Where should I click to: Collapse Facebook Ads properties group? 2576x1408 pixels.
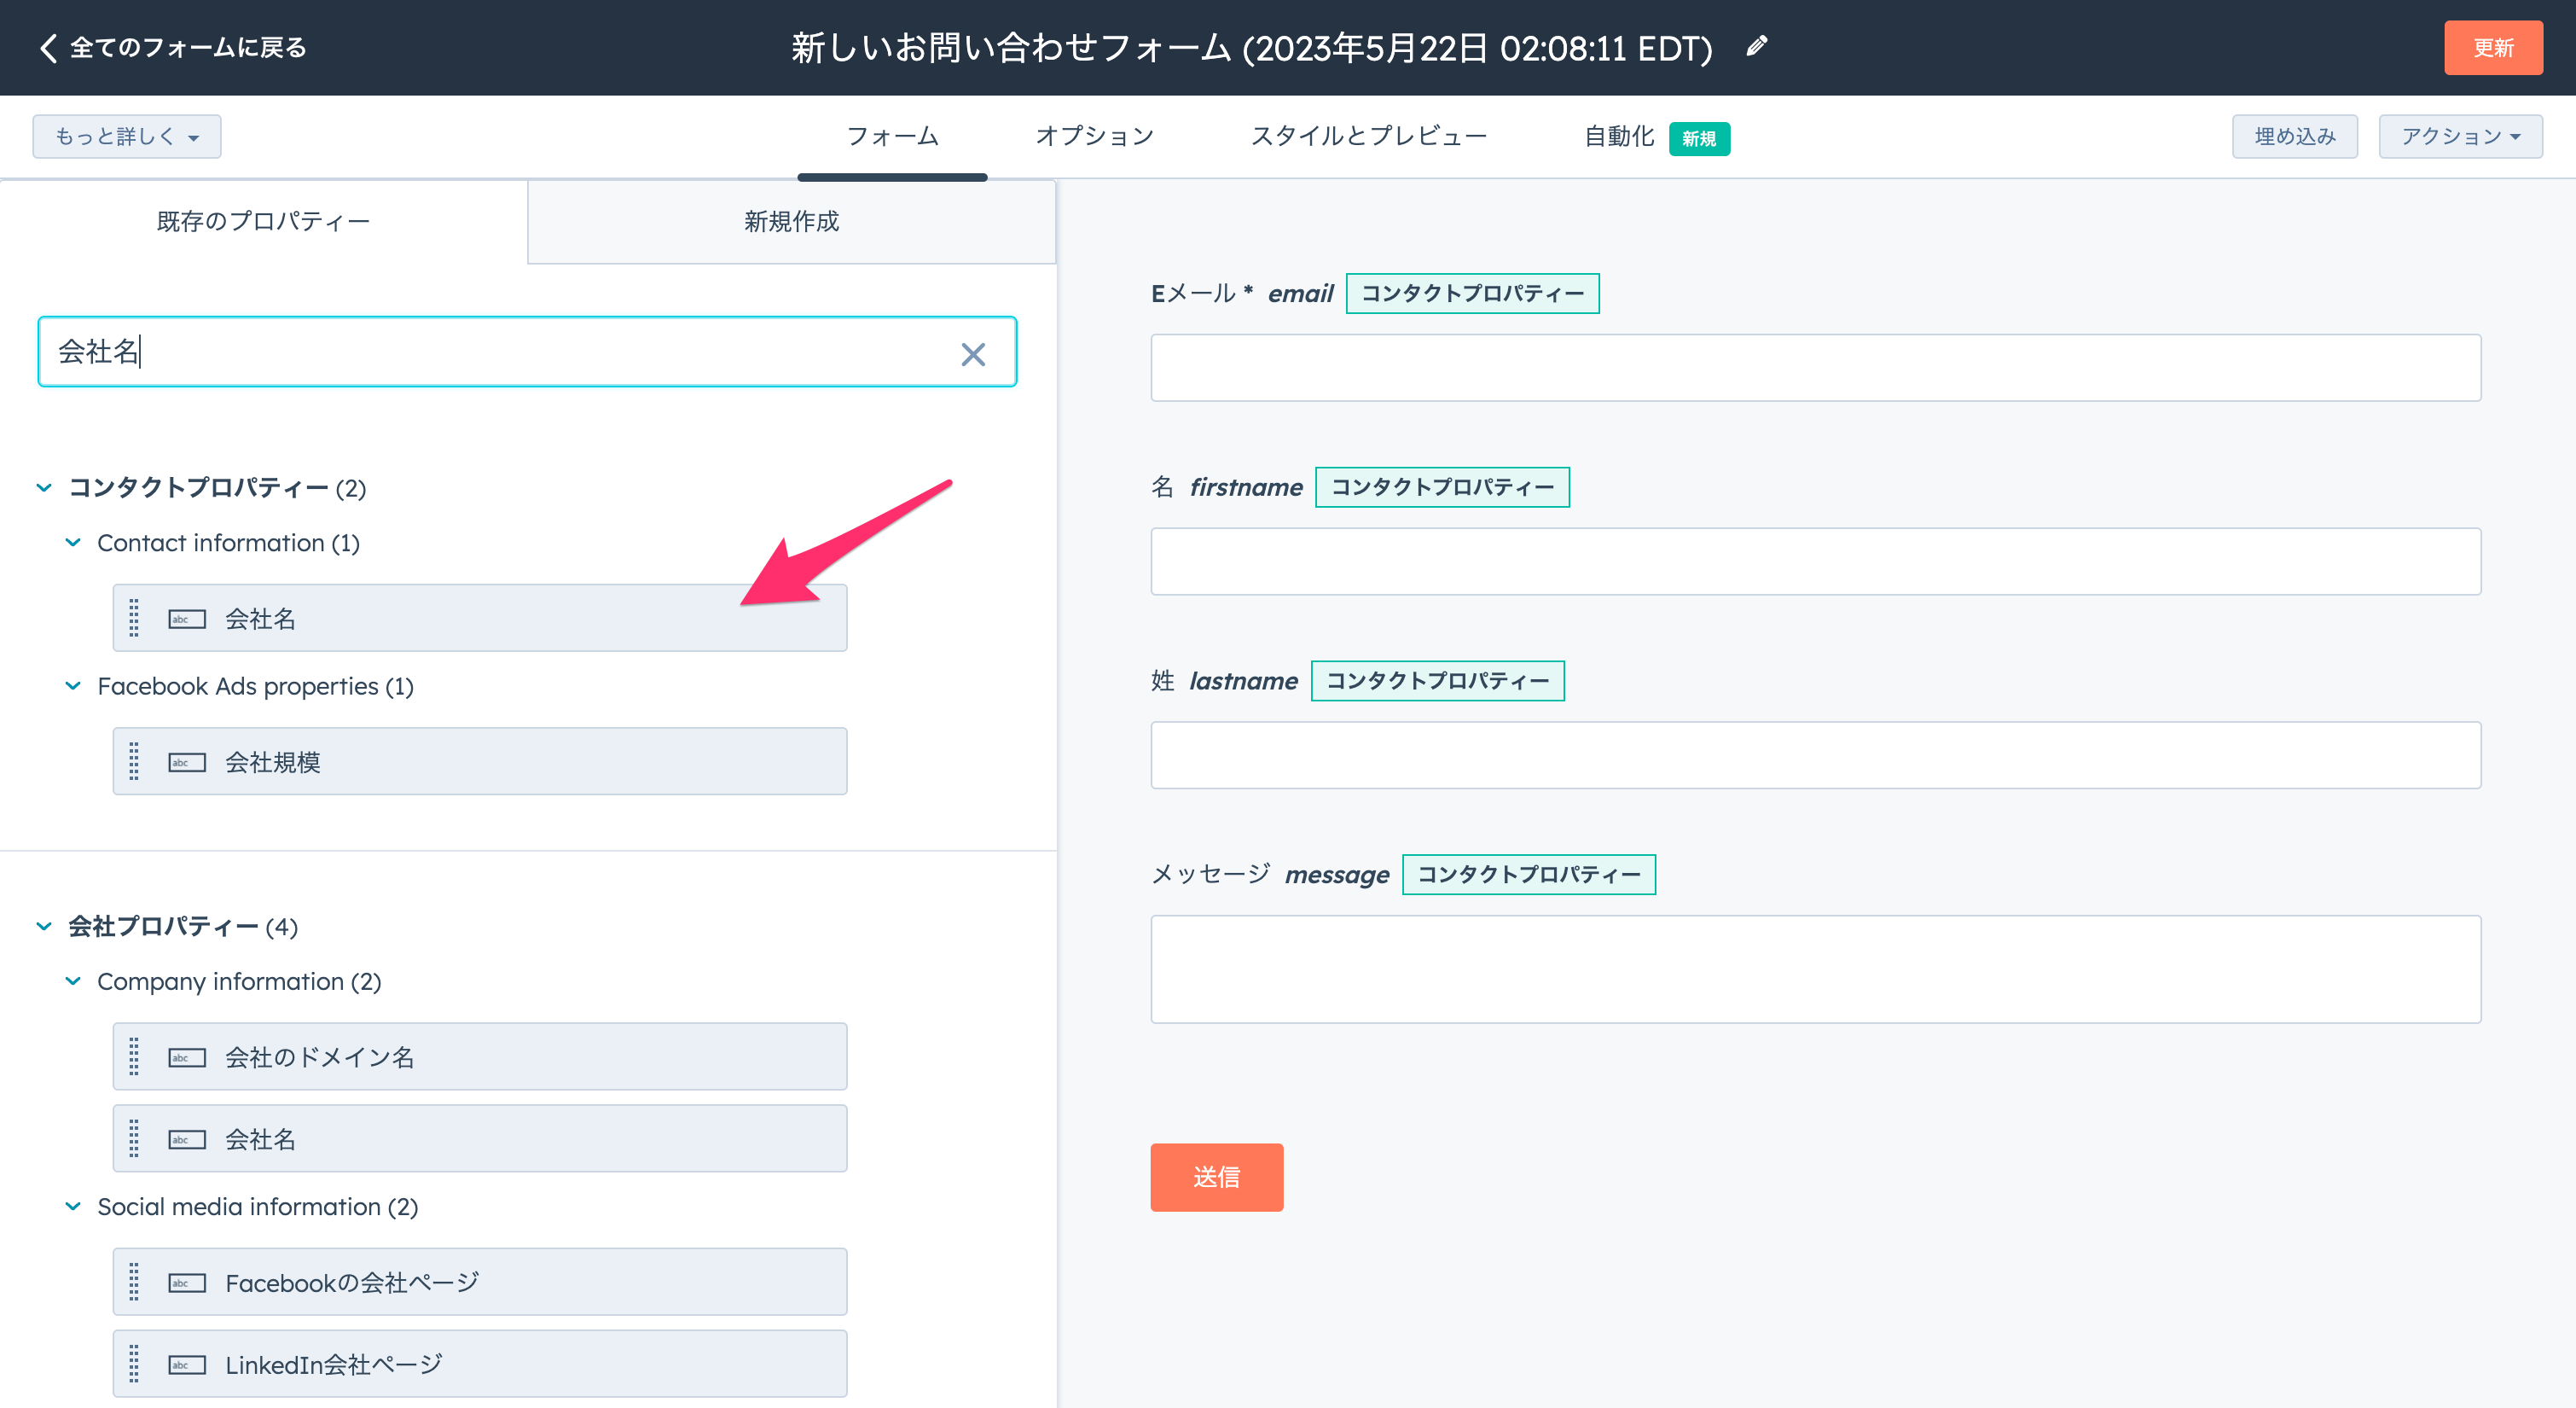[73, 685]
